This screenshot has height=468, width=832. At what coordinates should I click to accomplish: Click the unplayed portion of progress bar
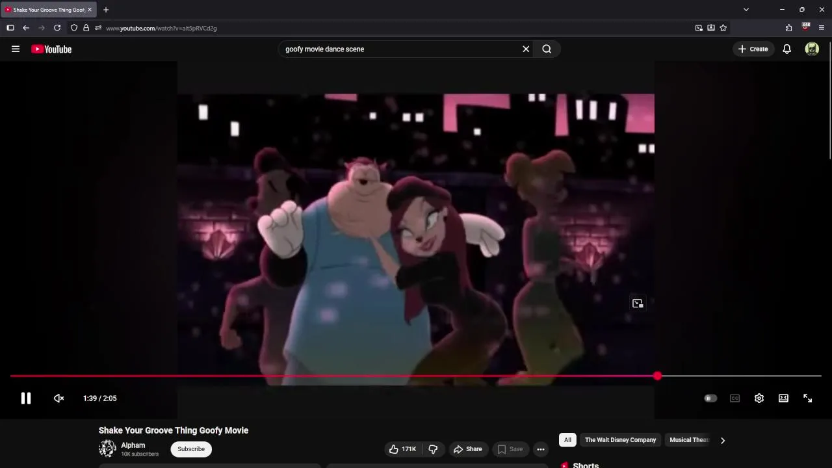(x=742, y=376)
